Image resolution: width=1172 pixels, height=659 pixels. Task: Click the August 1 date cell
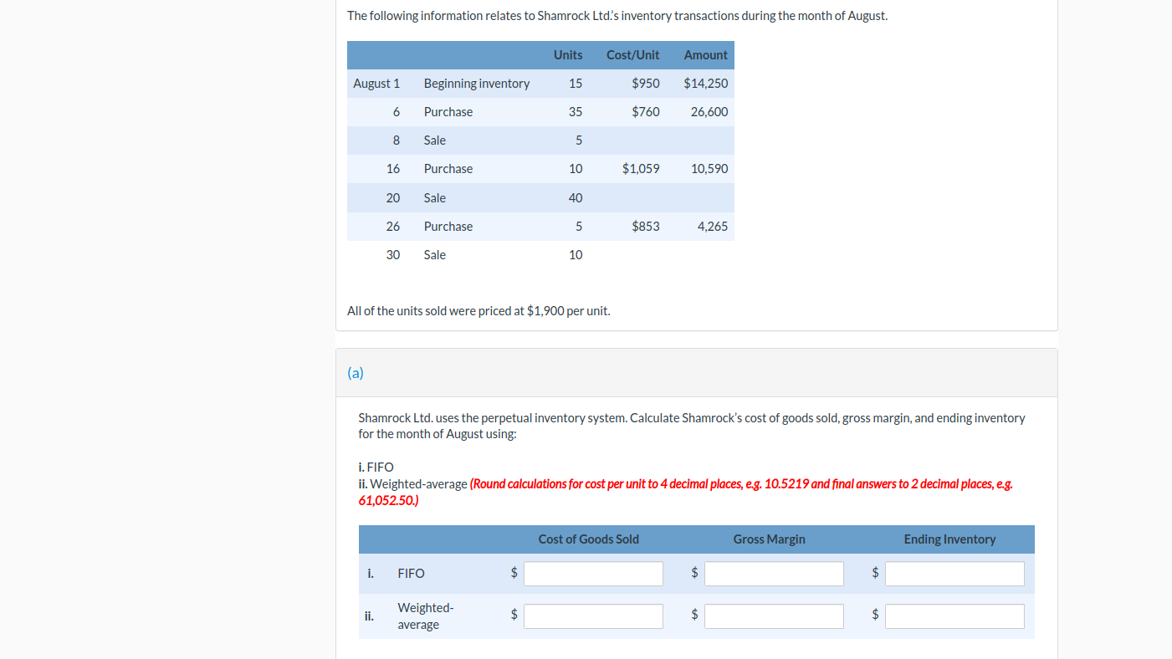point(376,84)
